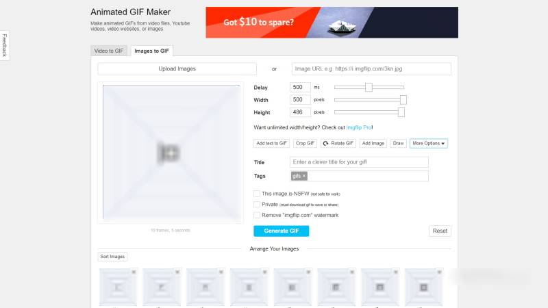Adjust the Delay slider handle

pyautogui.click(x=369, y=88)
